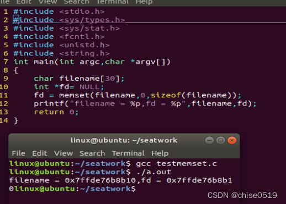Open Search menu in background editor window

[76, 2]
